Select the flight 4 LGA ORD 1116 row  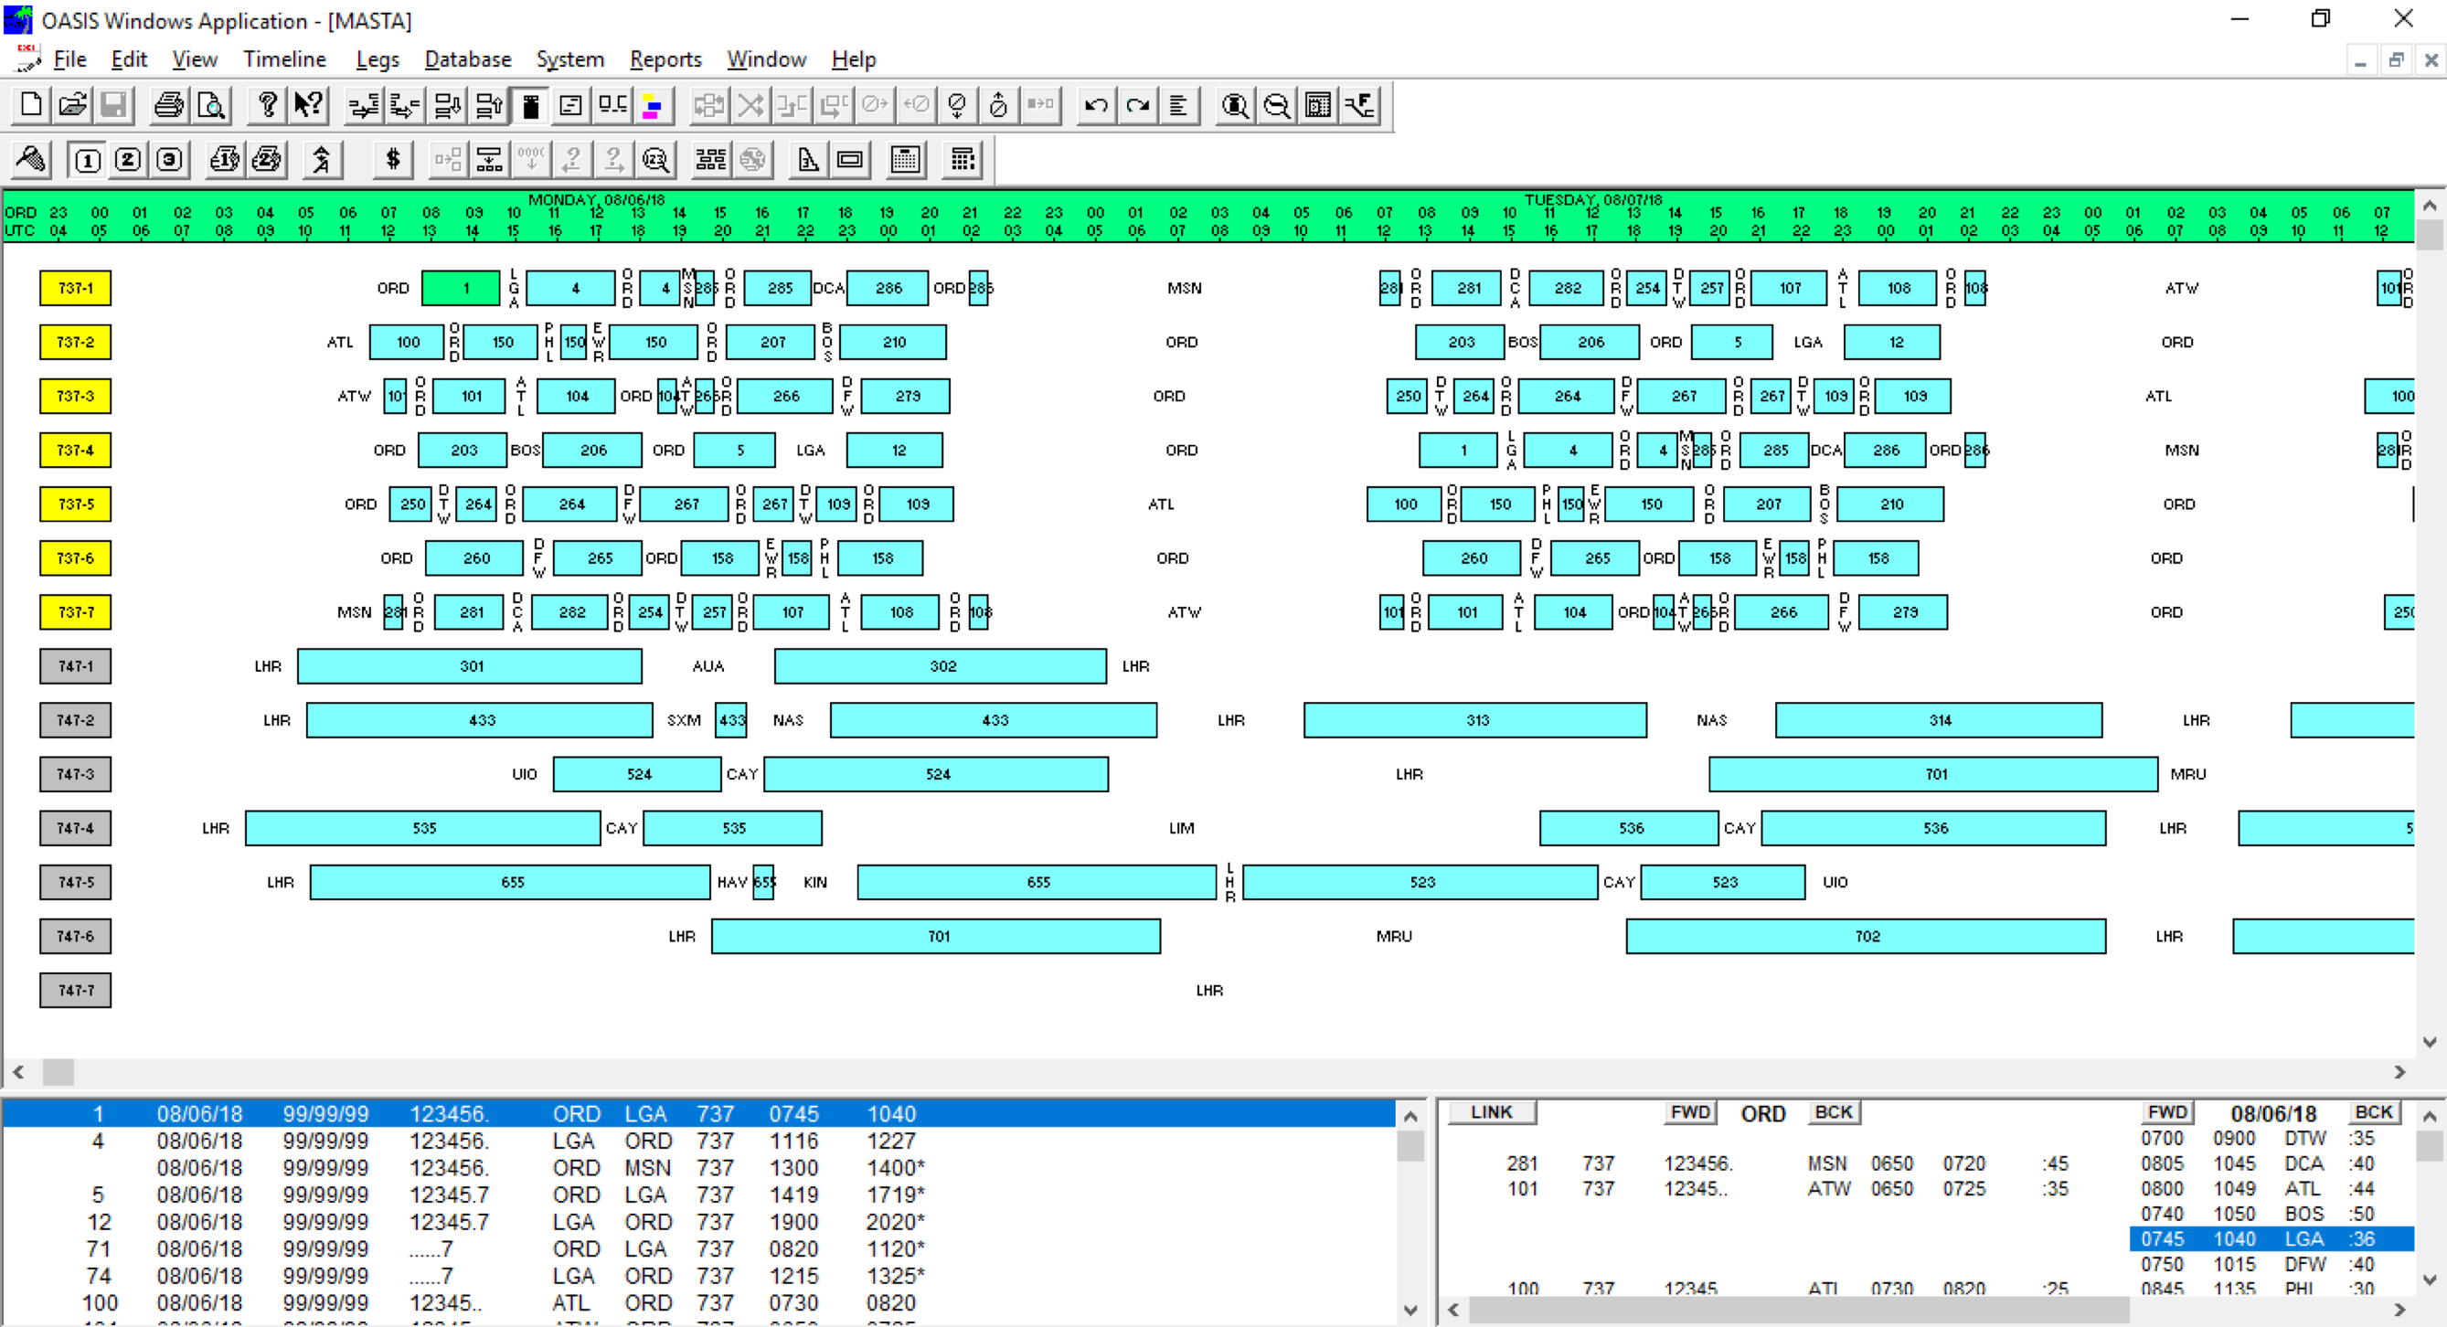coord(698,1141)
